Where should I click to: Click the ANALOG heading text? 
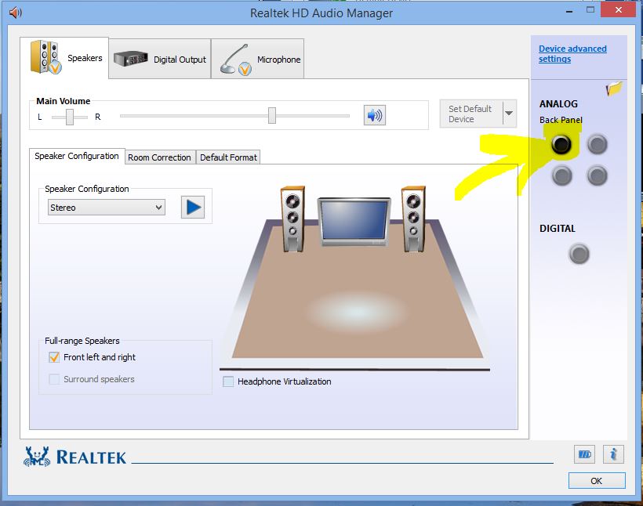point(558,104)
